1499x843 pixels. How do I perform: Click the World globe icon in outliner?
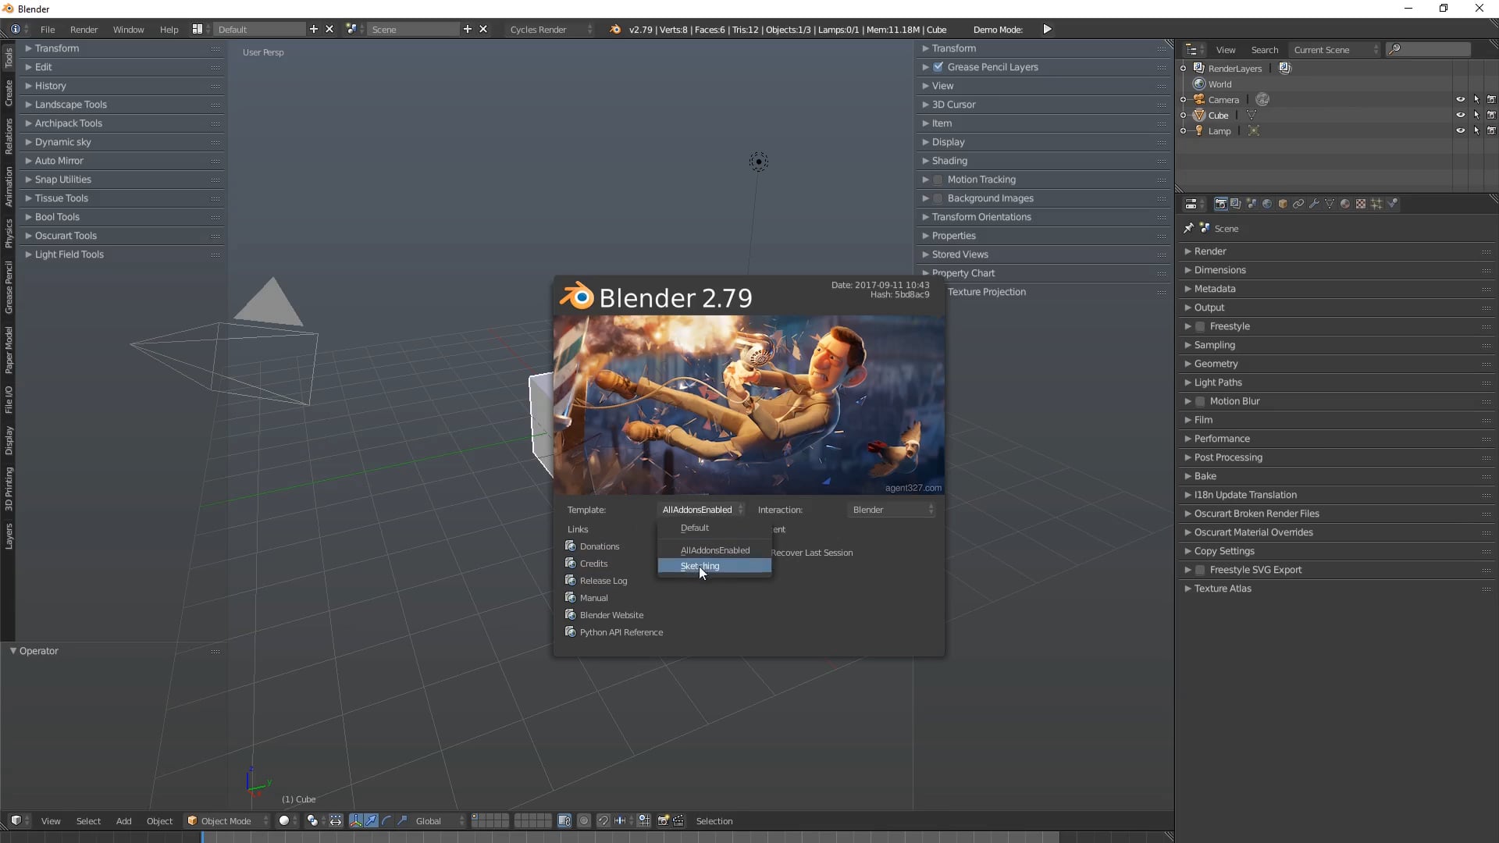pos(1199,84)
